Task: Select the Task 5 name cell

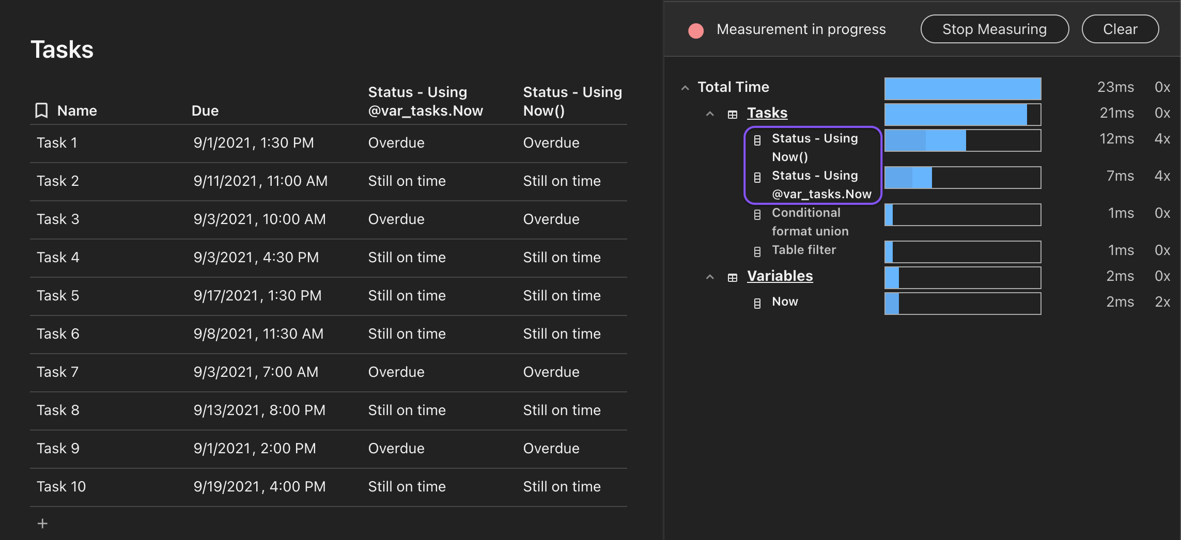Action: (x=58, y=295)
